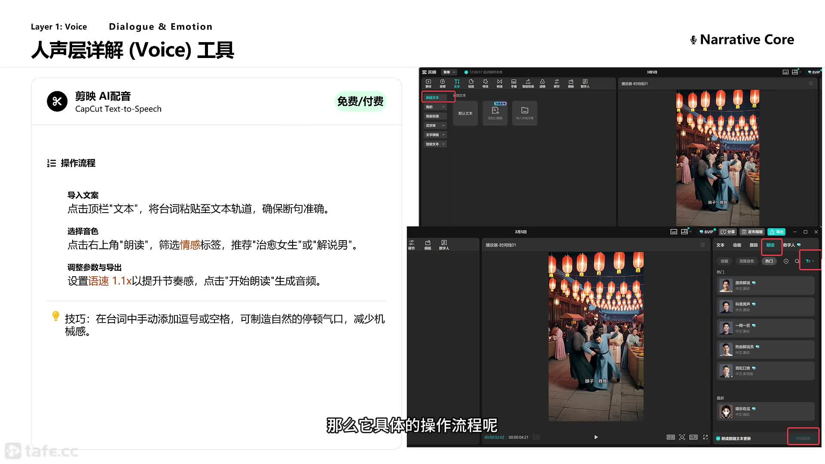Switch to the 朗读 tab
Image resolution: width=825 pixels, height=464 pixels.
coord(770,245)
